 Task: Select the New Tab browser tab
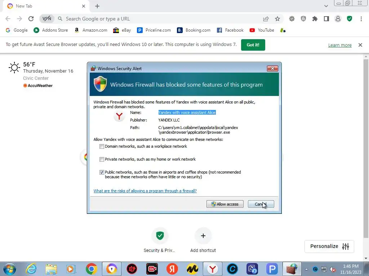[46, 6]
